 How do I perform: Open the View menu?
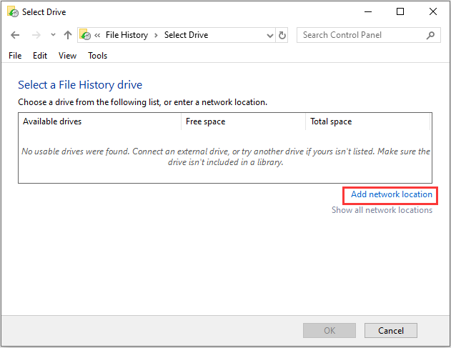67,56
